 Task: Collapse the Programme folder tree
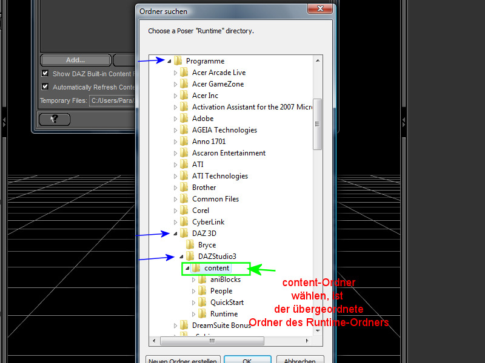[169, 61]
